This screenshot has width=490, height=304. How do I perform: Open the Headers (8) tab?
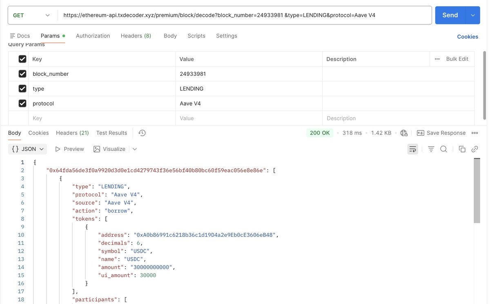pyautogui.click(x=136, y=36)
